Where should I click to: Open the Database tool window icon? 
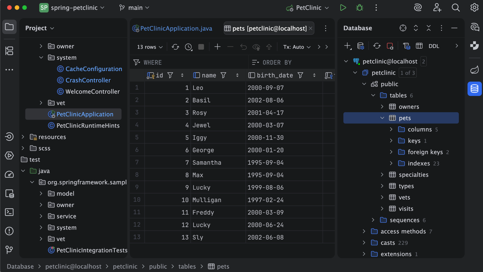click(x=474, y=89)
